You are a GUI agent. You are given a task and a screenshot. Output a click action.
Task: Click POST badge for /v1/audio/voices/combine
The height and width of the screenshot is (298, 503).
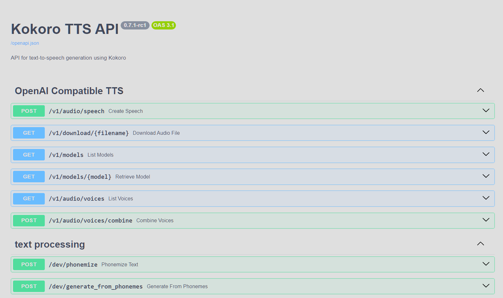pos(29,220)
